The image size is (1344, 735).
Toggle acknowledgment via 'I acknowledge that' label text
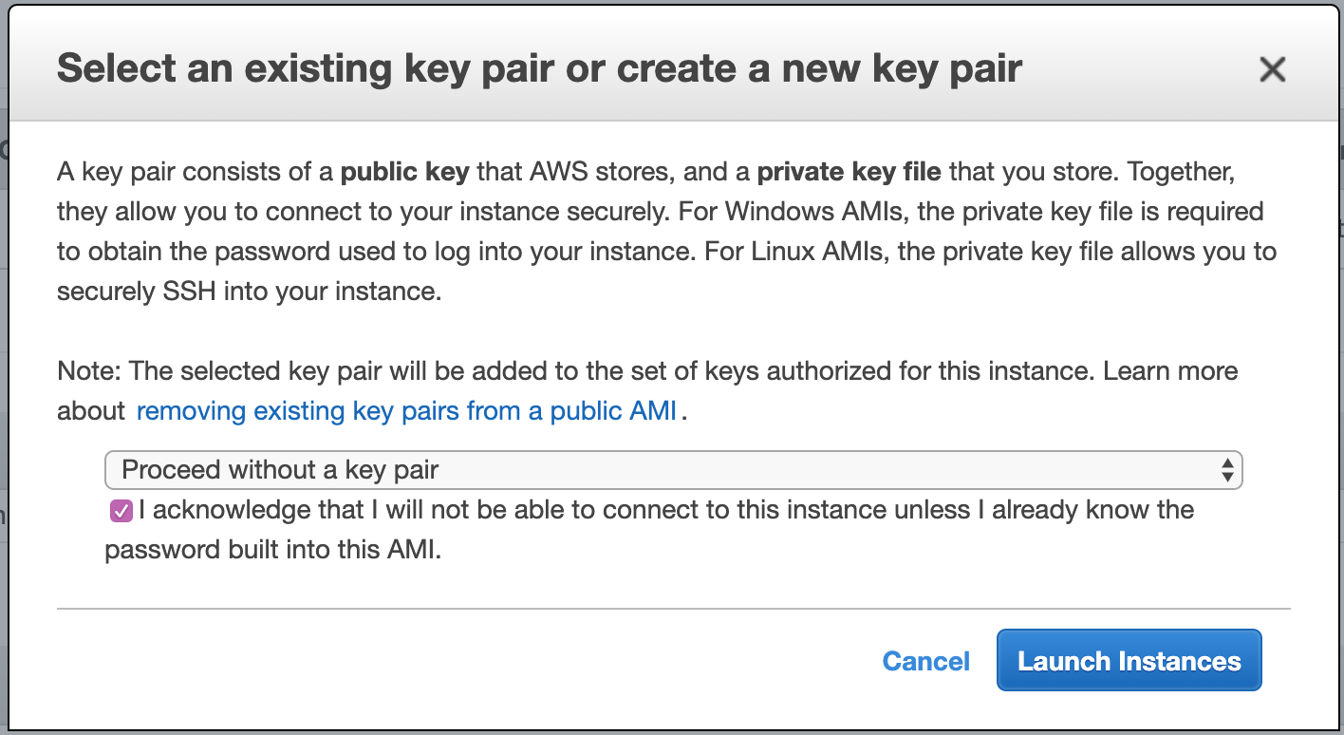click(x=252, y=510)
